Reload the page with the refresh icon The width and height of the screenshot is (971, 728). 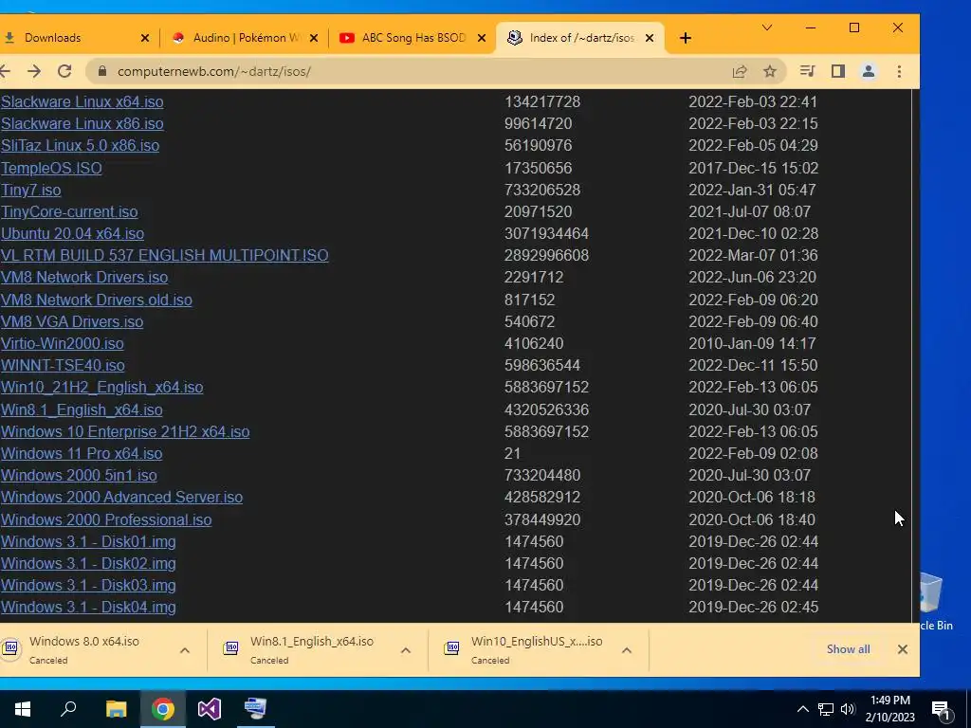tap(64, 71)
